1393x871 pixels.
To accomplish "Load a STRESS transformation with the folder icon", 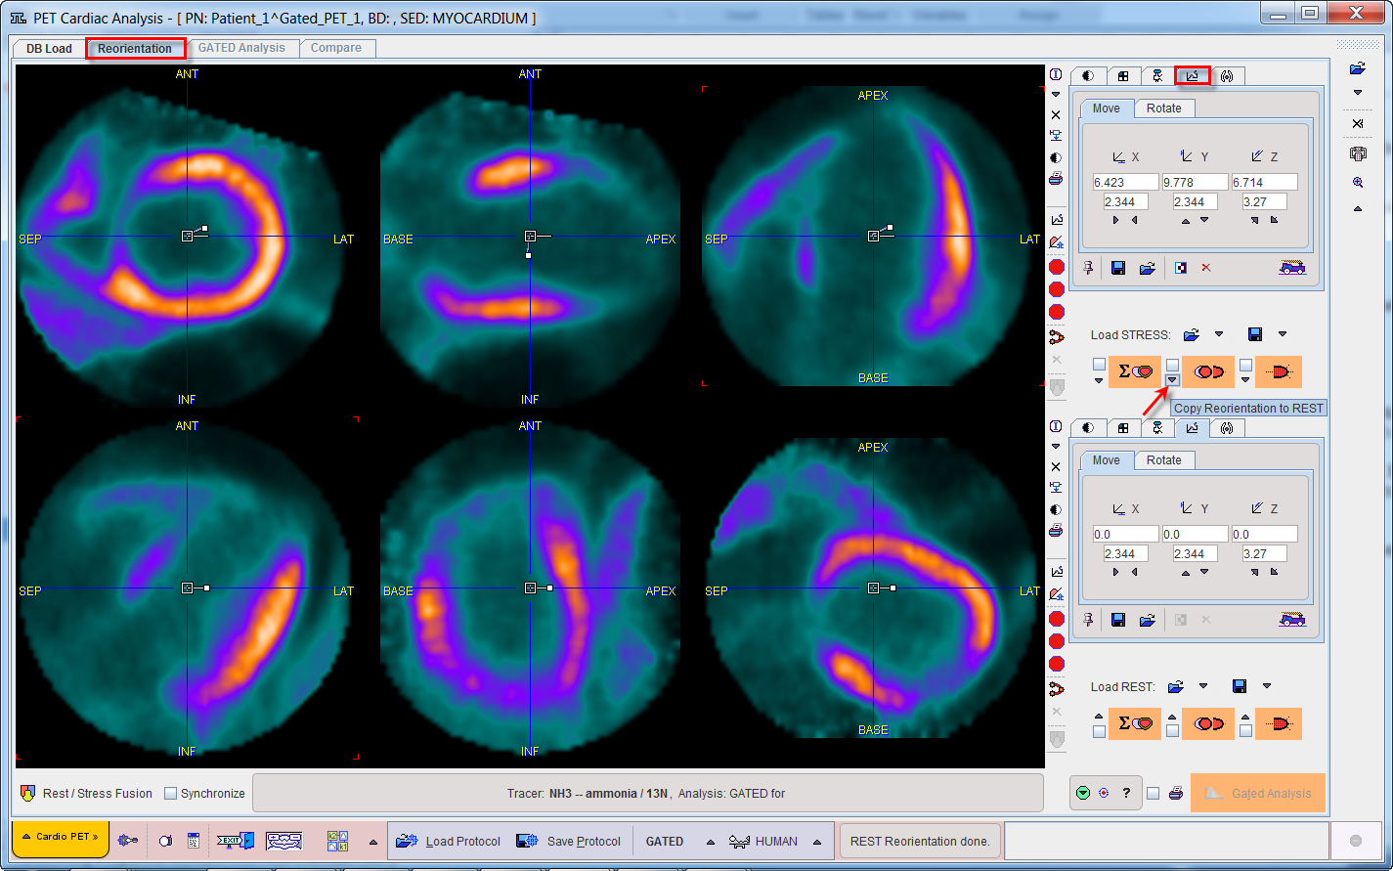I will click(1148, 268).
